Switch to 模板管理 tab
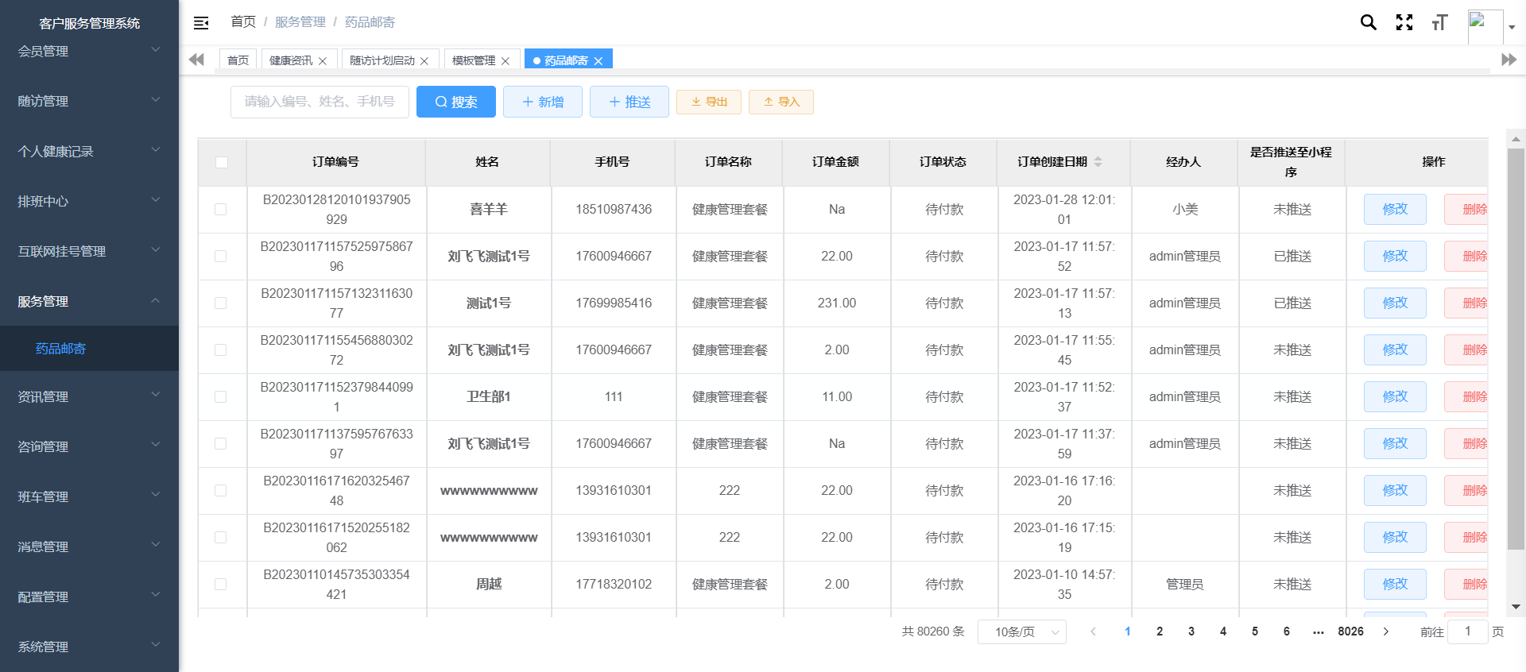The width and height of the screenshot is (1526, 672). pos(474,60)
